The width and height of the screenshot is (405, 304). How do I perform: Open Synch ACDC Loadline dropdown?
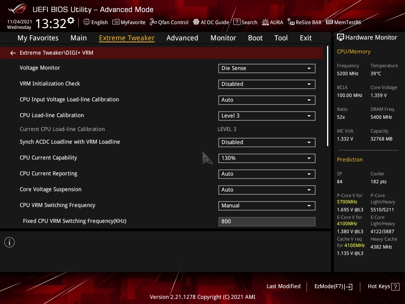(267, 142)
